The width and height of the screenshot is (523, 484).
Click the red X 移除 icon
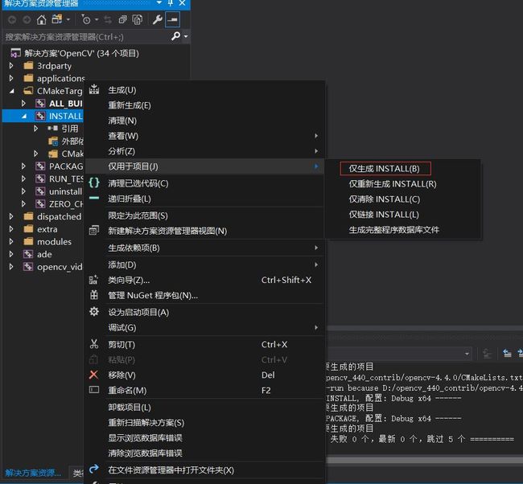94,375
